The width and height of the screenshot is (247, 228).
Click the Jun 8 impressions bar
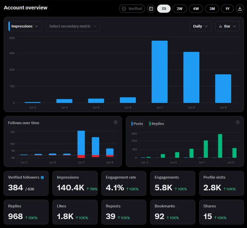click(x=191, y=78)
